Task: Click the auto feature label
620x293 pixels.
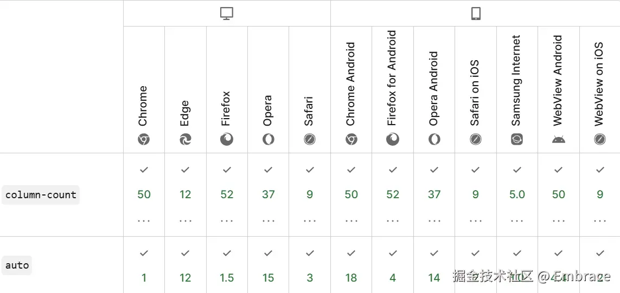Action: [x=17, y=265]
